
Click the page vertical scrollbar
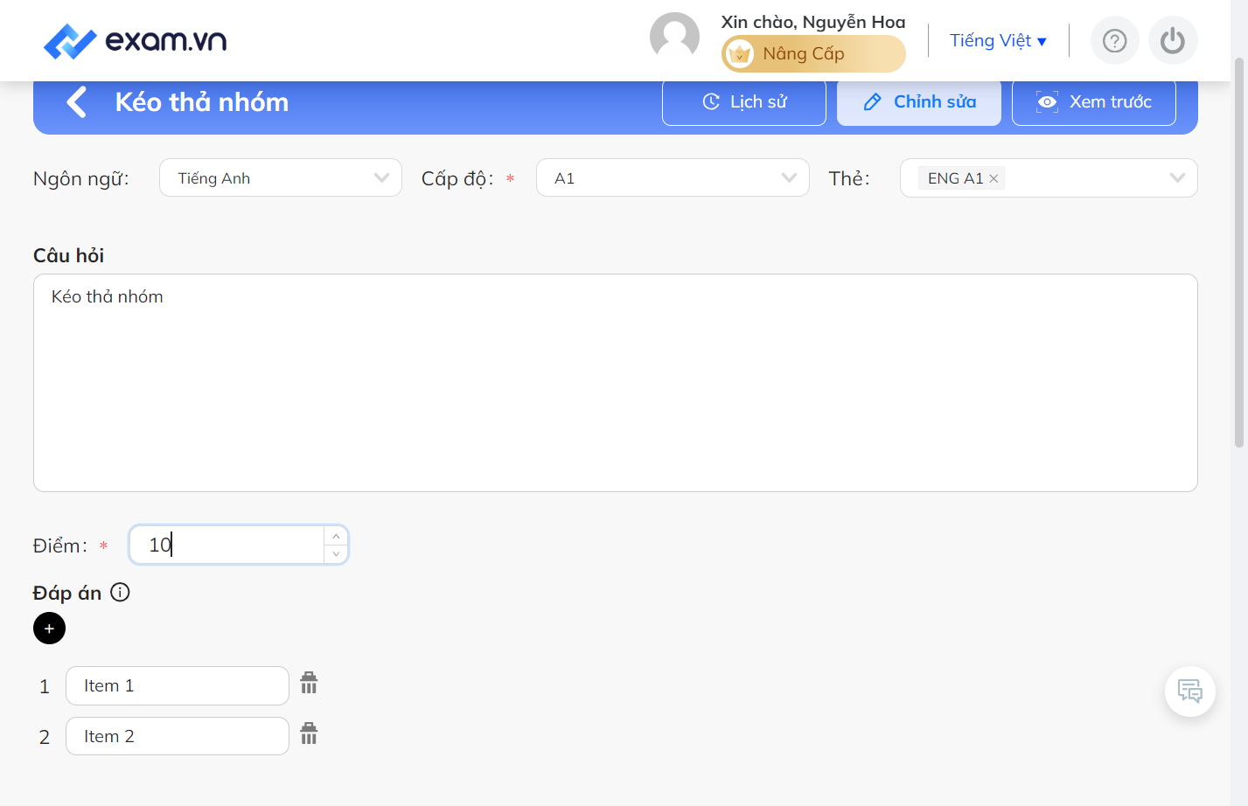click(x=1238, y=253)
